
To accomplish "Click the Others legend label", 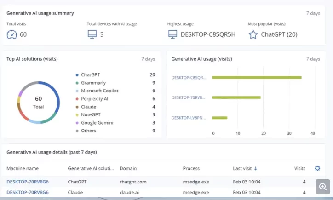I will pyautogui.click(x=88, y=131).
